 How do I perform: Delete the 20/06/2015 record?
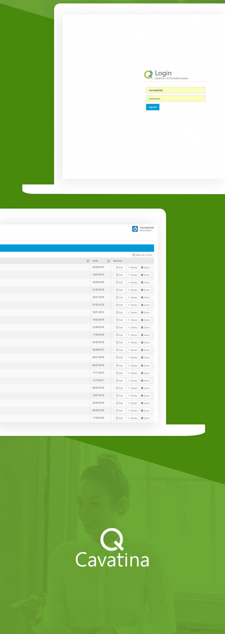(x=132, y=268)
